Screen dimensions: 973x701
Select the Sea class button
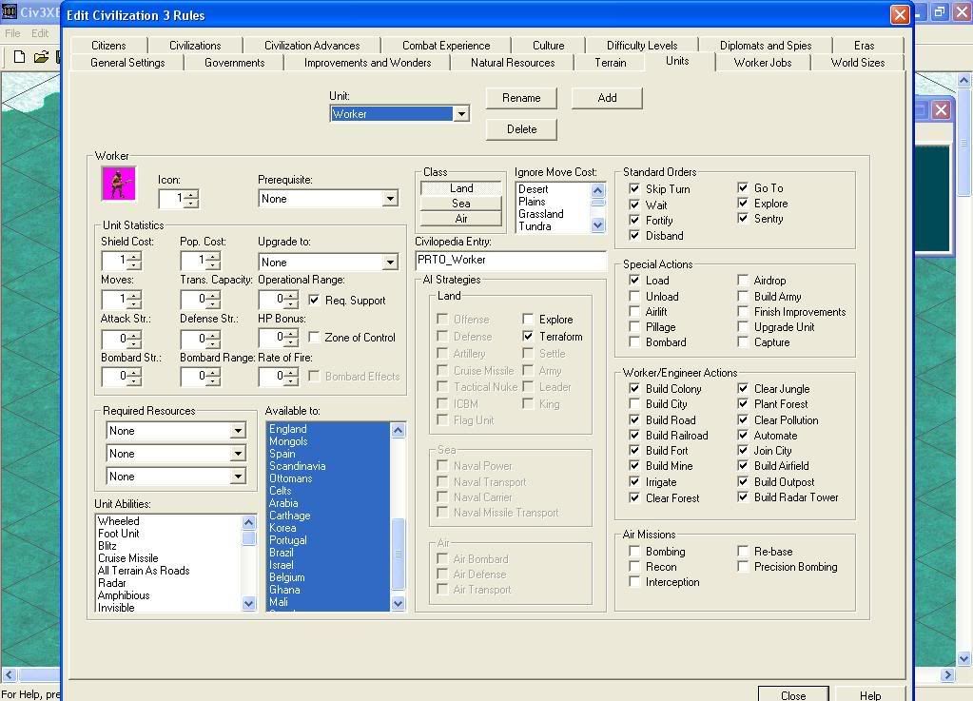[461, 204]
